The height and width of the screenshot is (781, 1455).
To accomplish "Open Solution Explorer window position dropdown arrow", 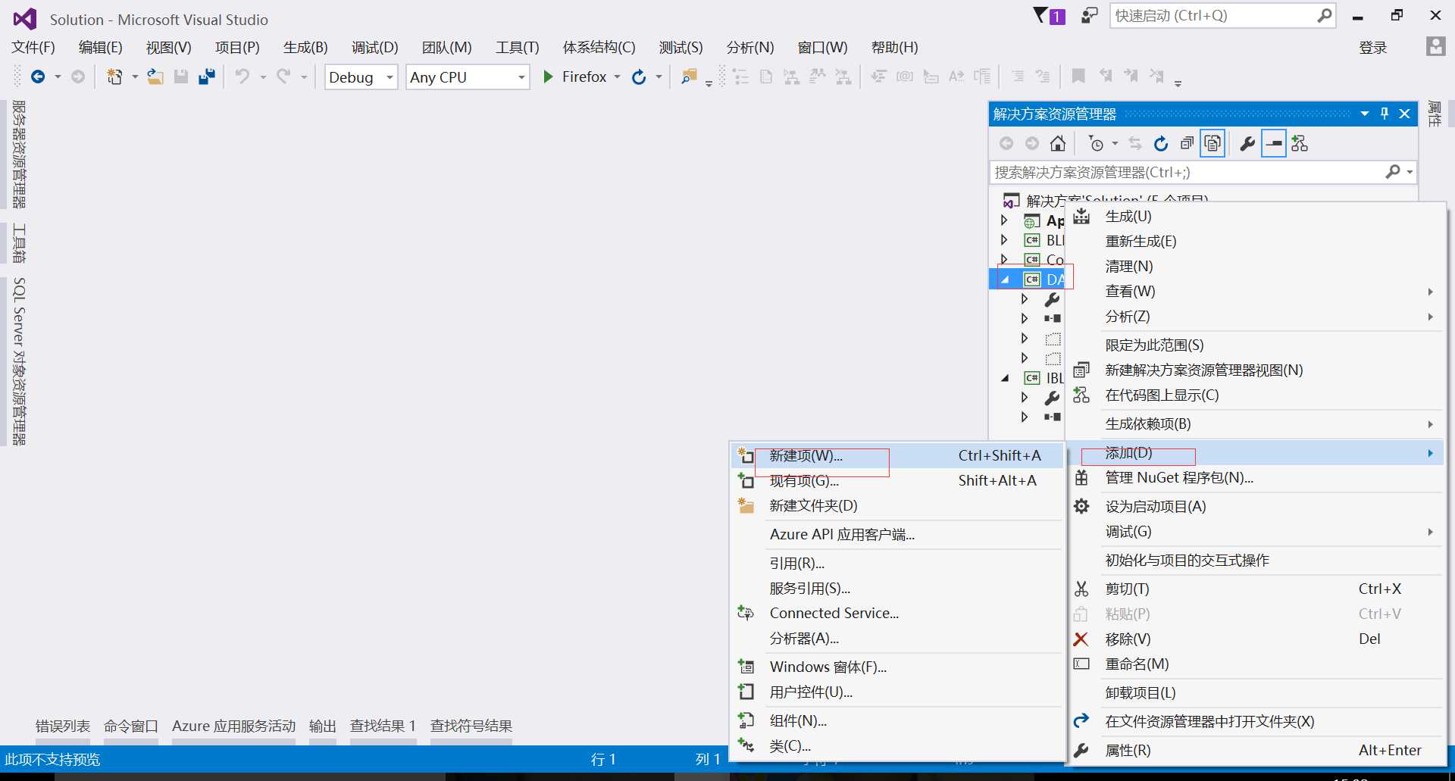I will click(x=1364, y=114).
